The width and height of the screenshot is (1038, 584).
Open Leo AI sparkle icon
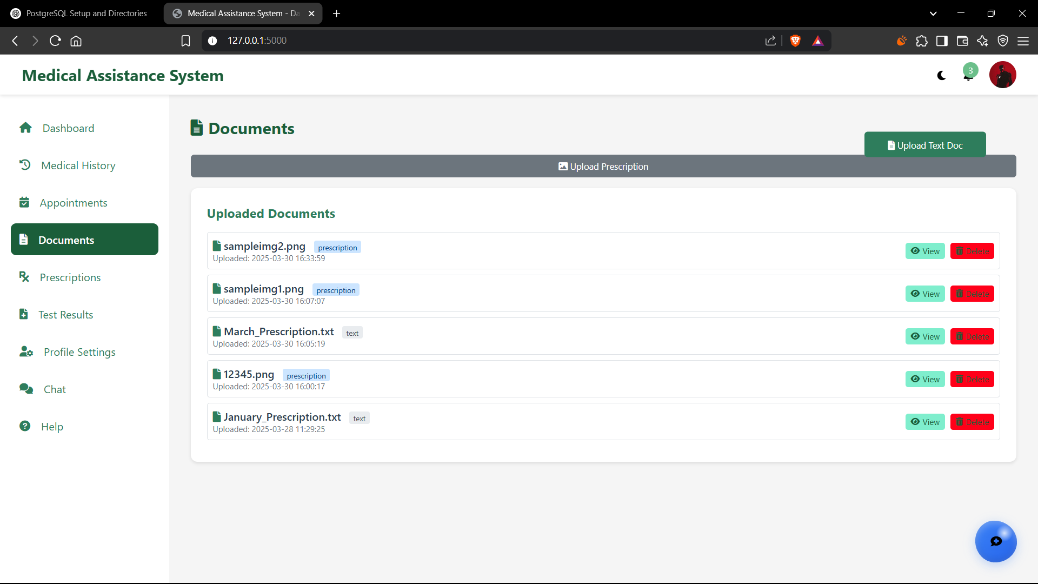[982, 41]
